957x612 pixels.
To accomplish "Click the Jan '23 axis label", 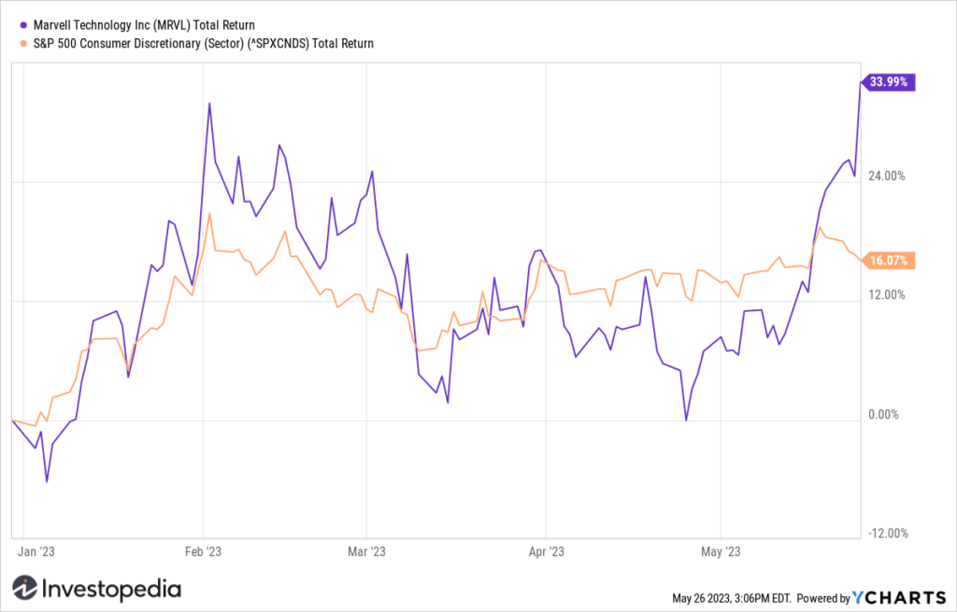I will (x=36, y=552).
